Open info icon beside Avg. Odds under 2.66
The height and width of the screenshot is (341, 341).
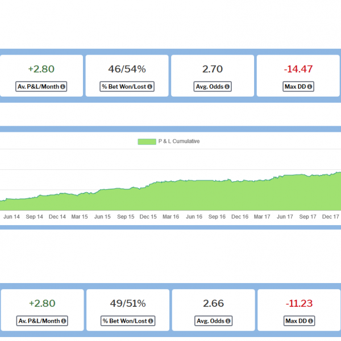tap(228, 321)
